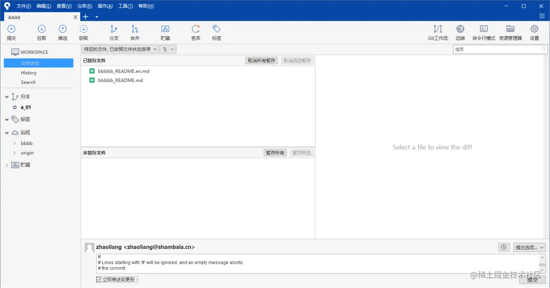This screenshot has width=550, height=288.
Task: Open the file list view mode dropdown
Action: coord(168,49)
